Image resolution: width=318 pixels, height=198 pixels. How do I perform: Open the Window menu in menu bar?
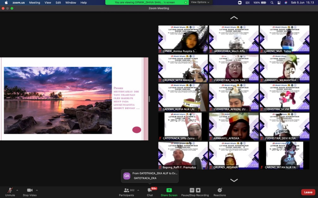70,3
